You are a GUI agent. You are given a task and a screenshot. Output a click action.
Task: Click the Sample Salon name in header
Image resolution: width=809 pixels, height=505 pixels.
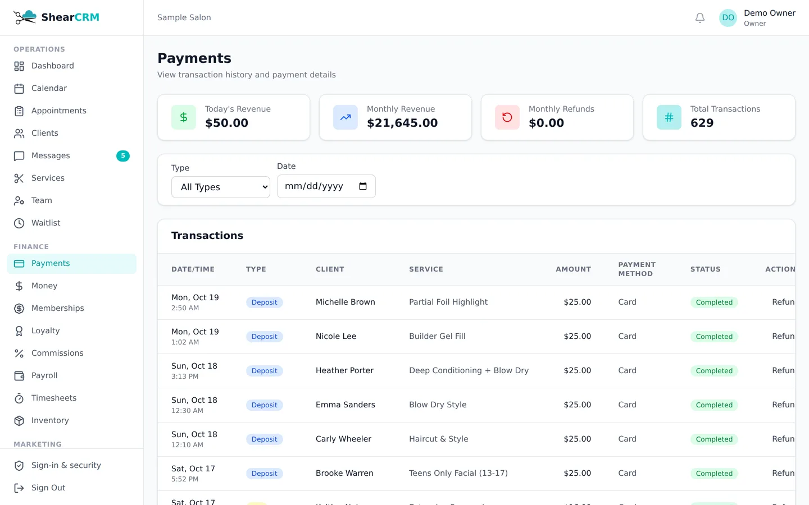(184, 17)
